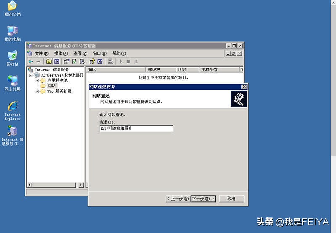The width and height of the screenshot is (336, 233).
Task: Click 上一步(B) back button in wizard
Action: (178, 199)
